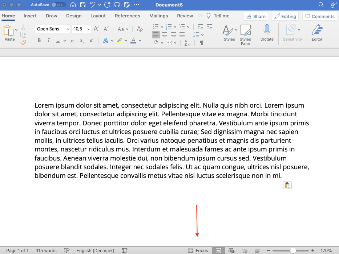Image resolution: width=339 pixels, height=254 pixels.
Task: Click the zoom slider handle
Action: 293,250
